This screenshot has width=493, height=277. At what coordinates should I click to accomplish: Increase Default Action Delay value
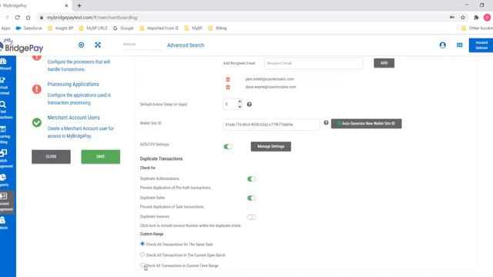pos(240,102)
